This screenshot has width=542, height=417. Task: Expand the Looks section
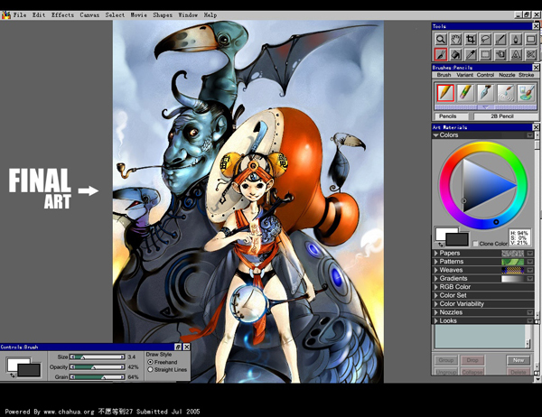tap(436, 321)
